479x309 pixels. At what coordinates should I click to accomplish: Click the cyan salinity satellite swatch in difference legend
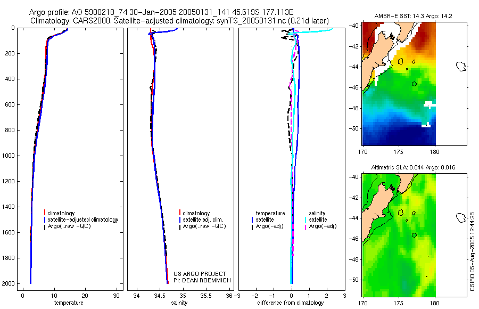(305, 219)
